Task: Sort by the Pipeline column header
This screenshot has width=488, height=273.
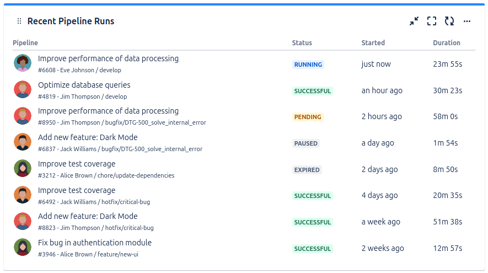Action: click(x=25, y=43)
